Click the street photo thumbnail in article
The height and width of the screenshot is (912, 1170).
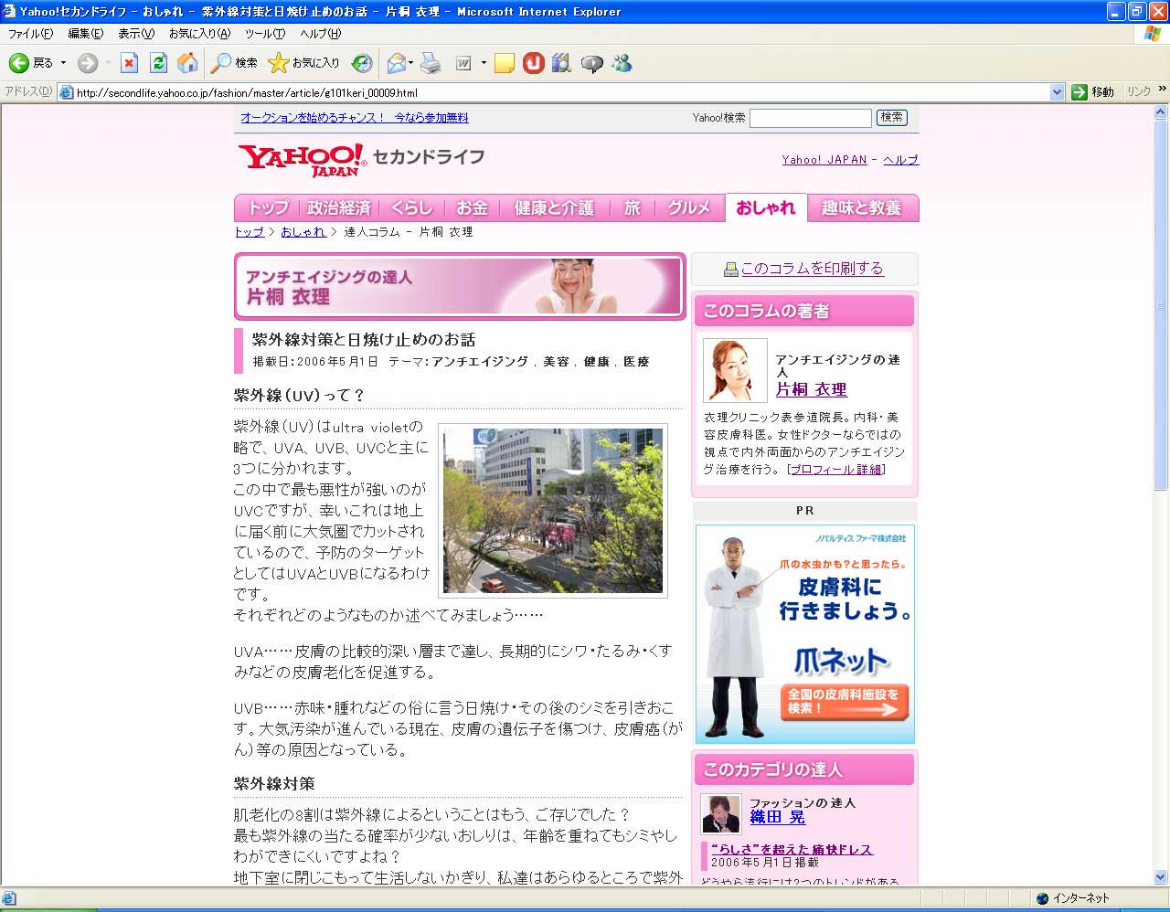pyautogui.click(x=552, y=510)
